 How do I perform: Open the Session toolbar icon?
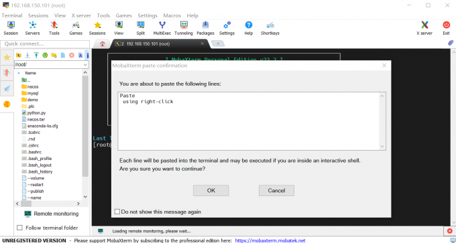(11, 28)
